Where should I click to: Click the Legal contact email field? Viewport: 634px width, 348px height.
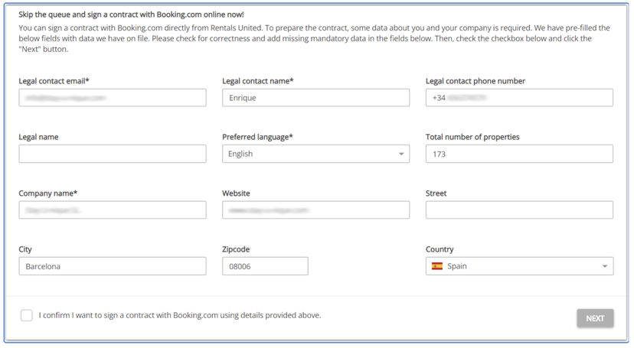[113, 98]
